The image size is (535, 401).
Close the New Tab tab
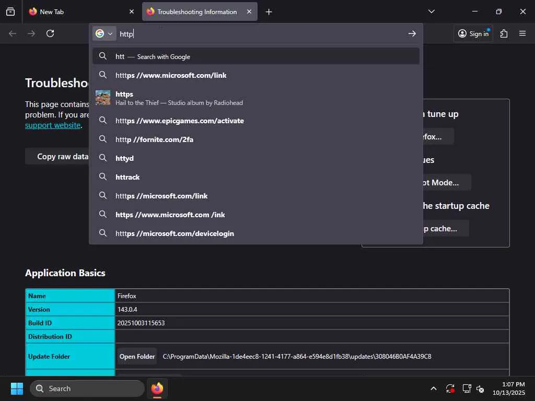coord(132,11)
